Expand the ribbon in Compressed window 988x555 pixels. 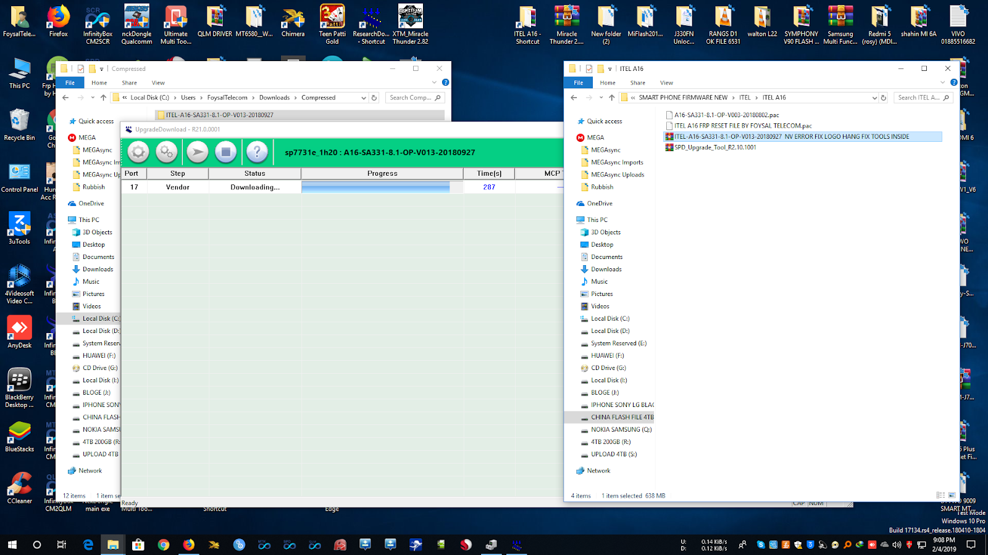434,83
